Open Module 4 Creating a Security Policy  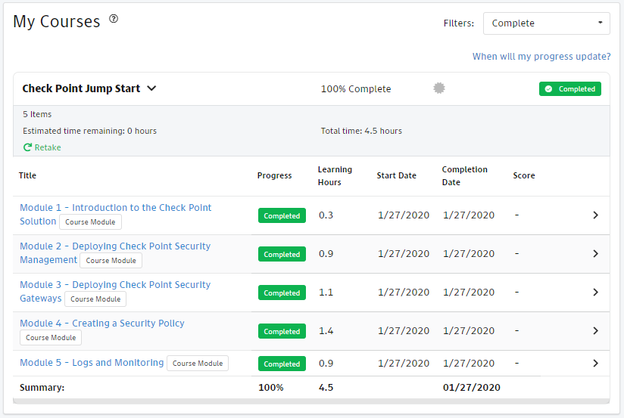(102, 324)
